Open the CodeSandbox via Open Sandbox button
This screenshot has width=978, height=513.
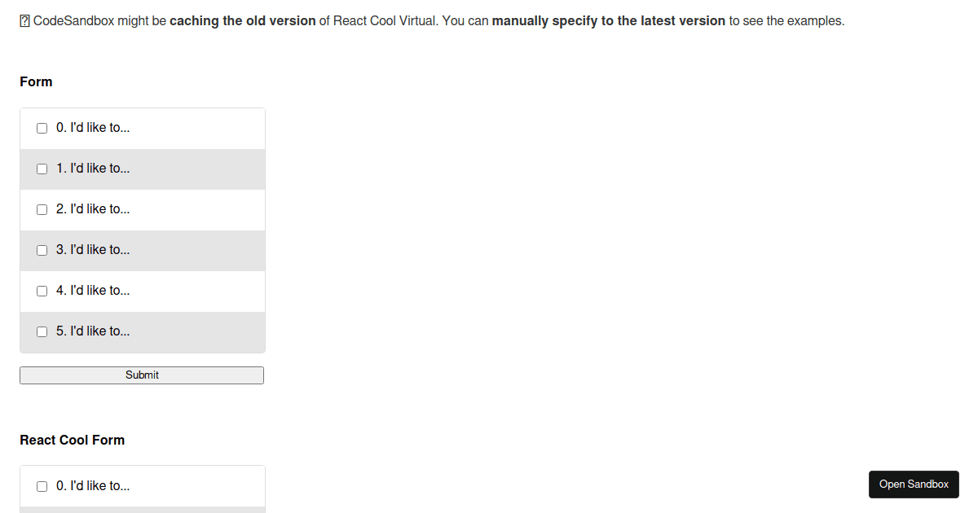pyautogui.click(x=914, y=484)
